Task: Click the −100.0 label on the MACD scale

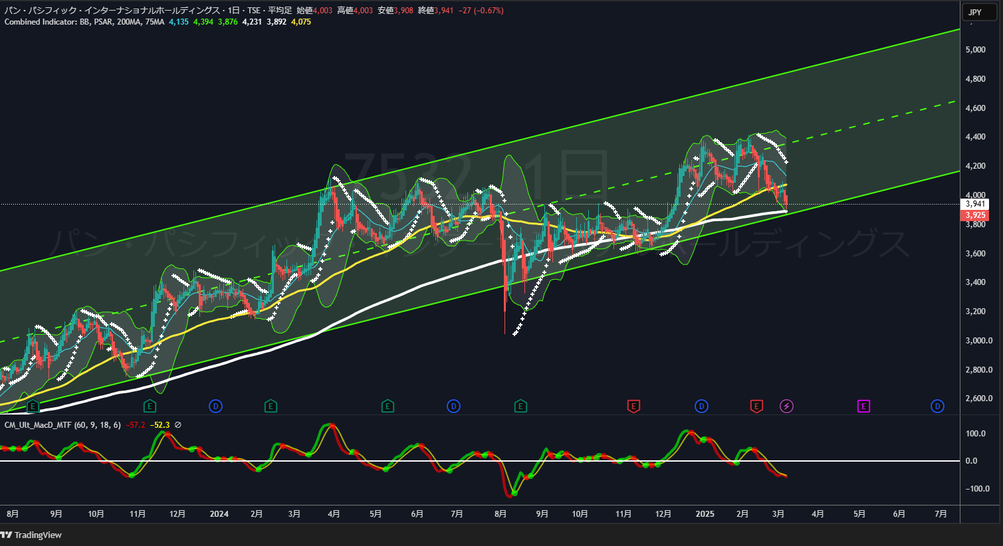Action: point(977,489)
